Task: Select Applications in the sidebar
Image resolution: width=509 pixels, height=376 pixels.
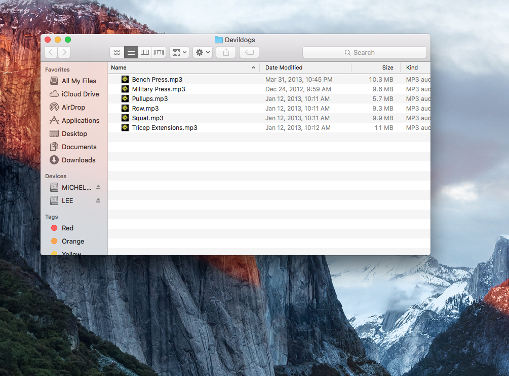Action: pyautogui.click(x=80, y=120)
